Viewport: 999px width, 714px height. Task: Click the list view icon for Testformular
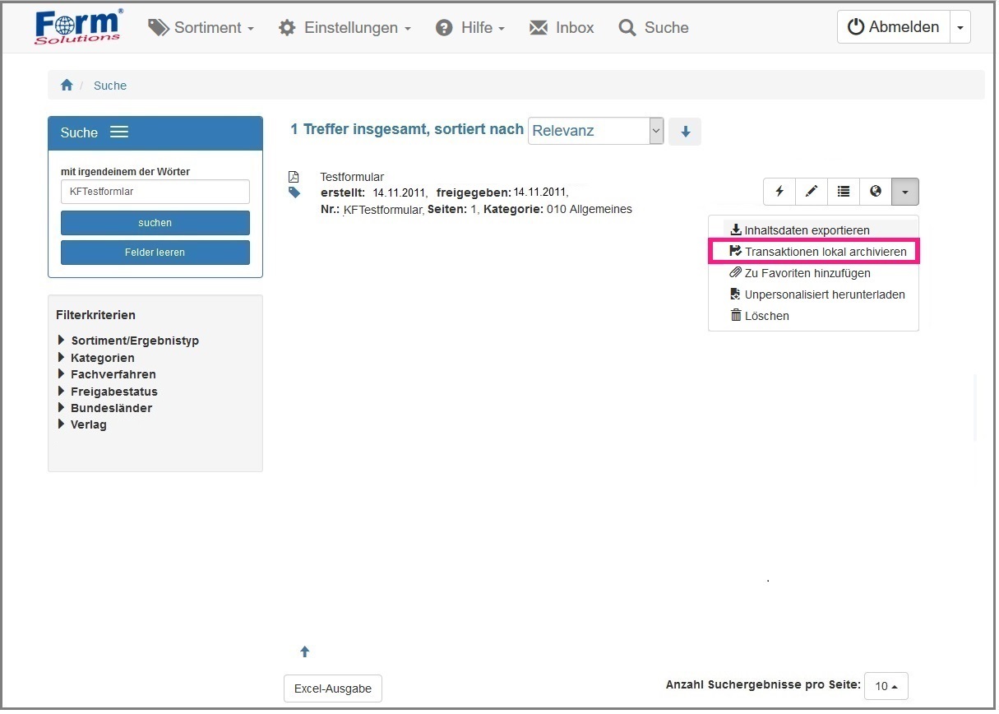[844, 192]
